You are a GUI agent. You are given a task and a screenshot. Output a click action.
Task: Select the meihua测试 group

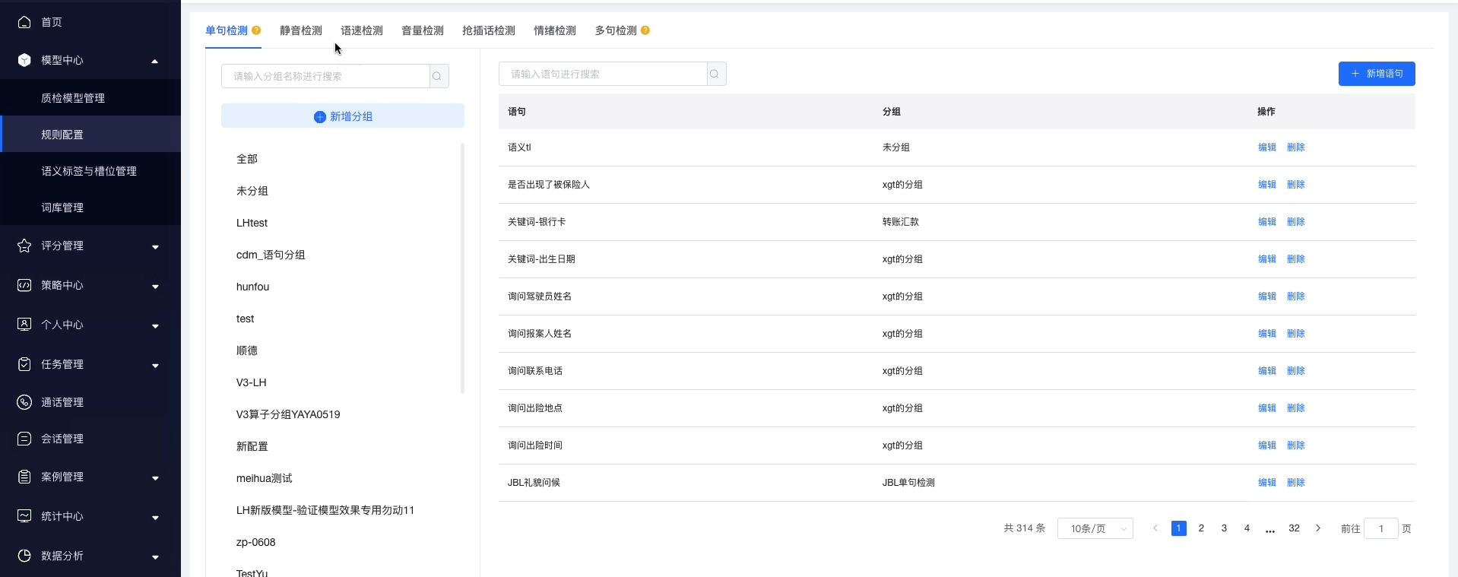[264, 478]
